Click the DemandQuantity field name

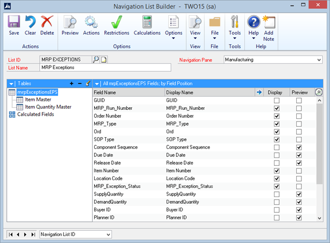(110, 202)
